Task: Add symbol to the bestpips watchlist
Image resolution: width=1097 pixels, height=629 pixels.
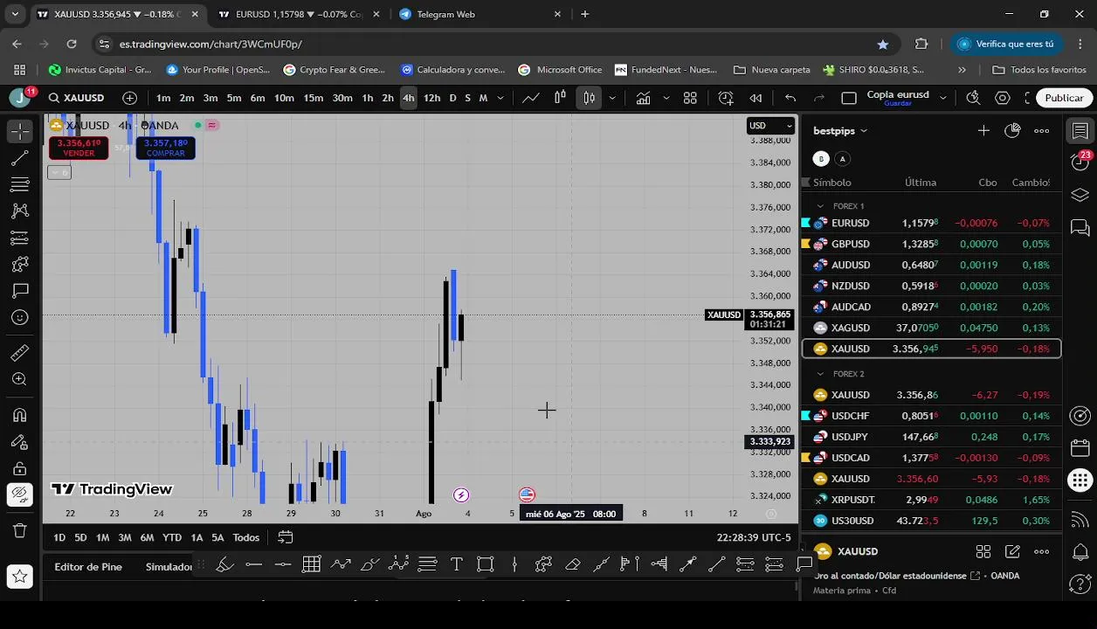Action: click(x=983, y=131)
